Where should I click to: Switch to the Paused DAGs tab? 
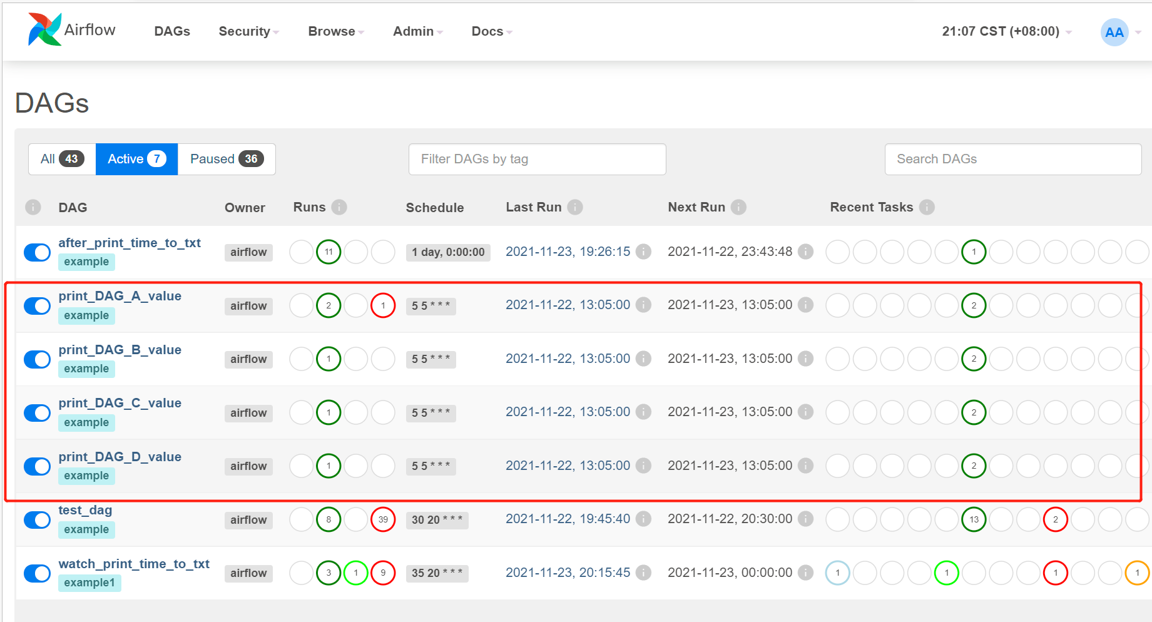(227, 159)
